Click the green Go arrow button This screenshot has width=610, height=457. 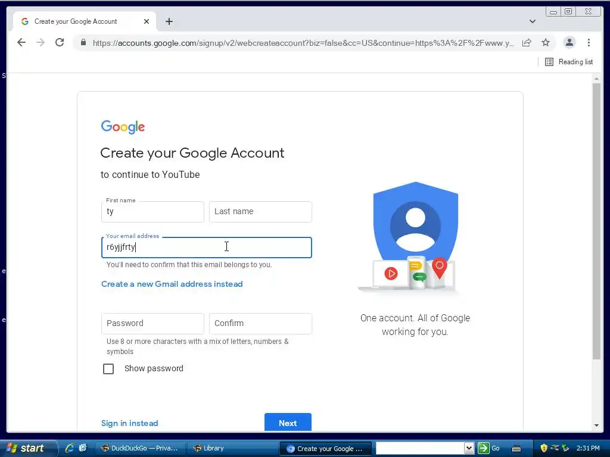coord(484,448)
